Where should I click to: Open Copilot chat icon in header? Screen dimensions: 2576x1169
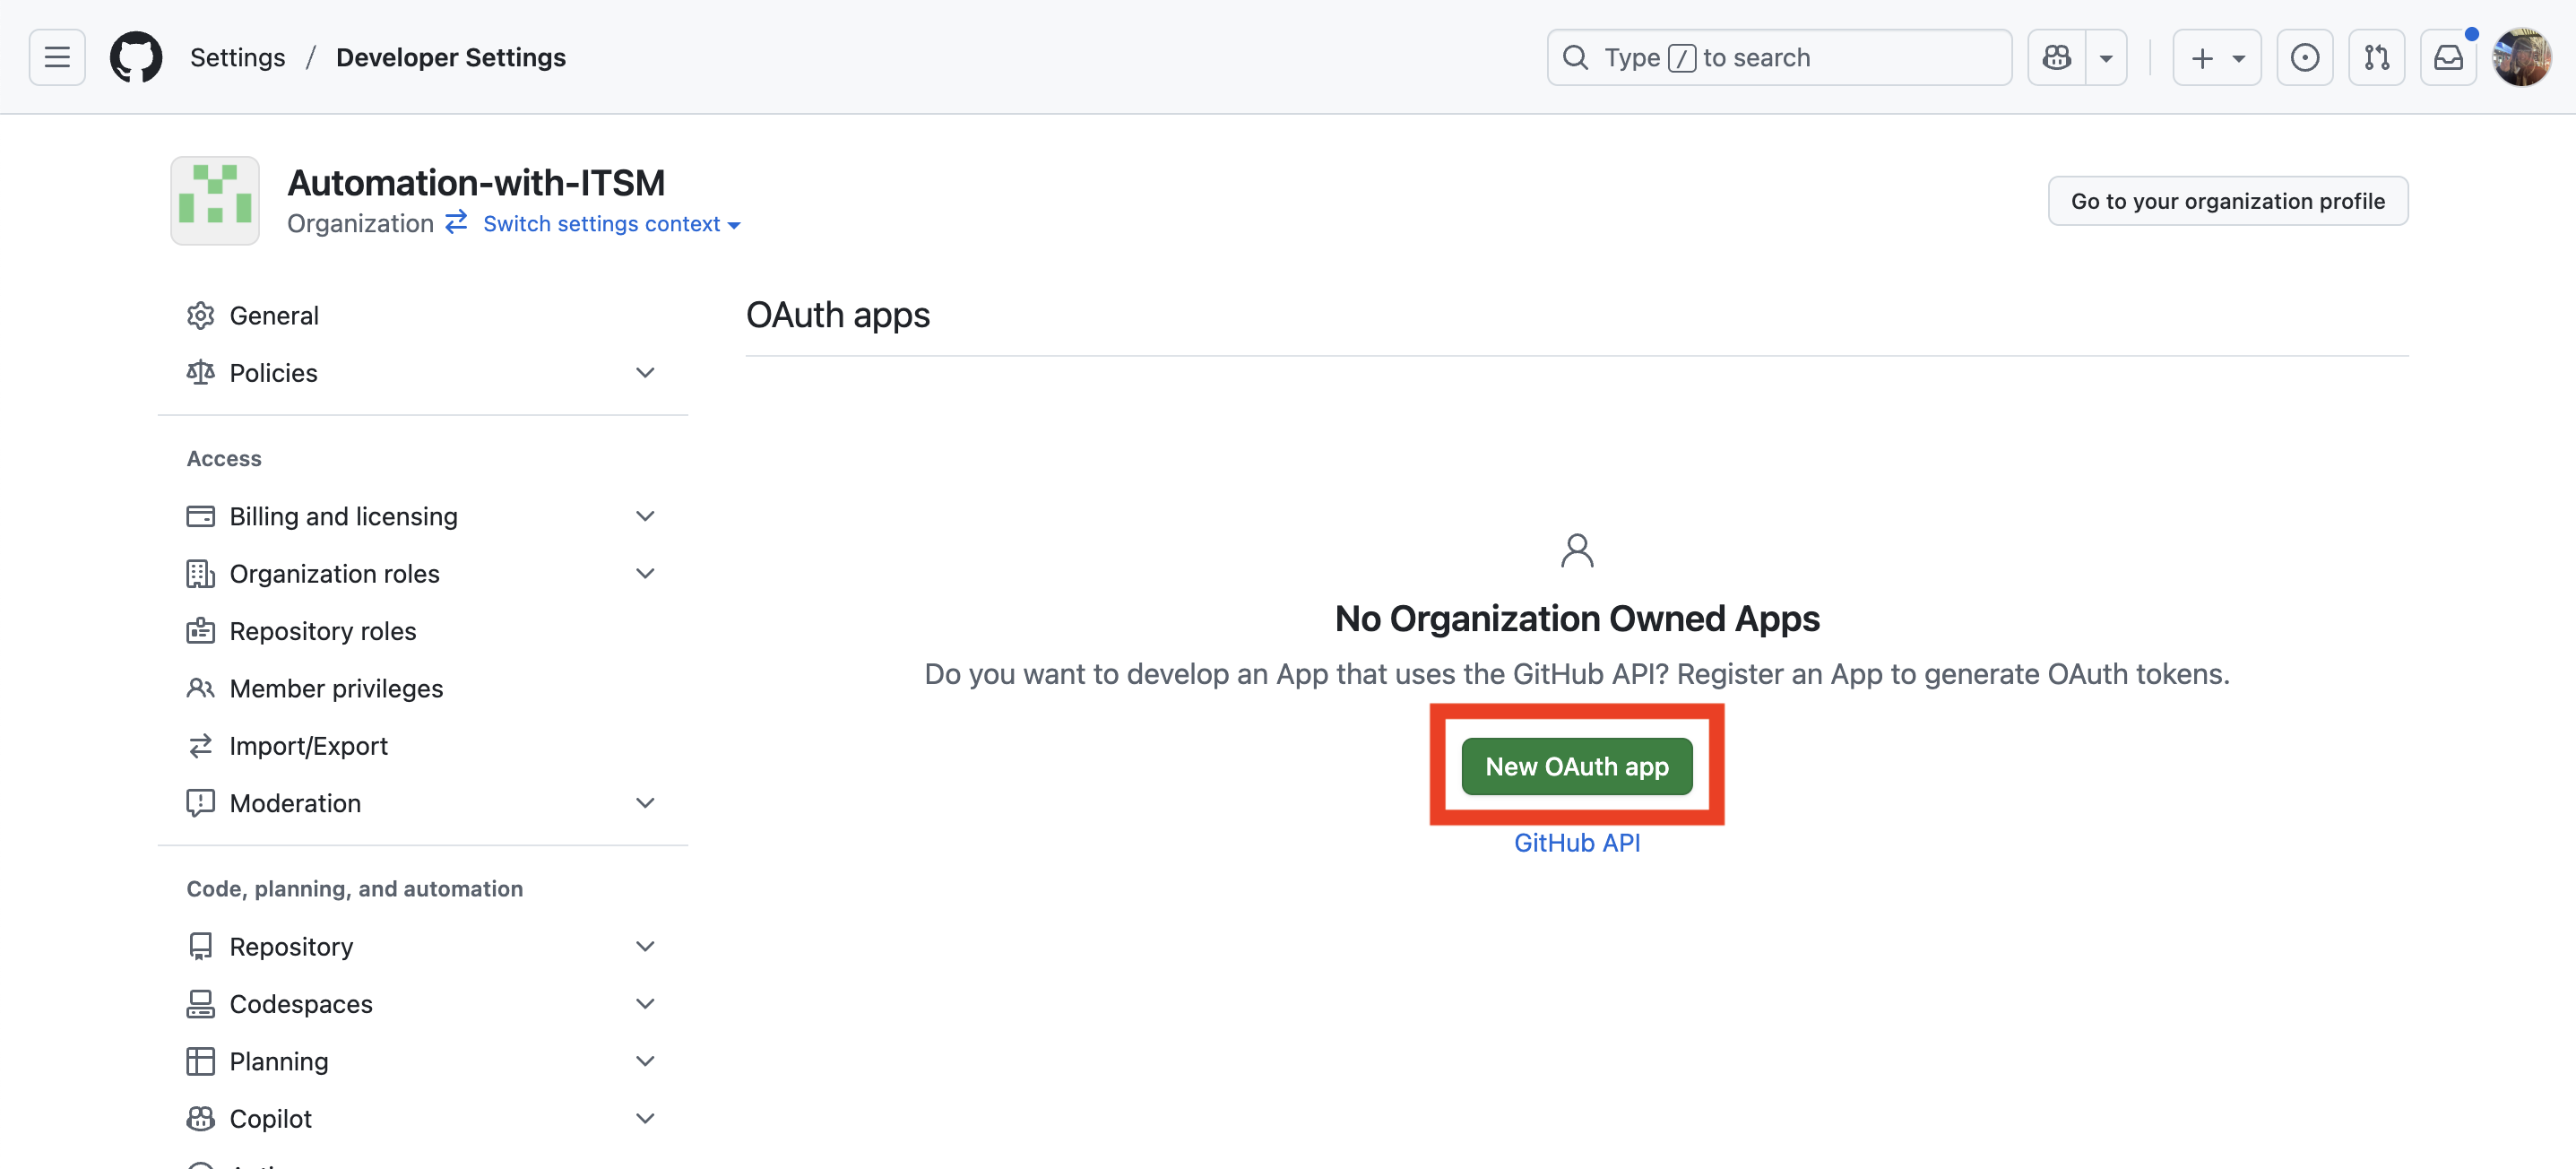click(x=2056, y=57)
